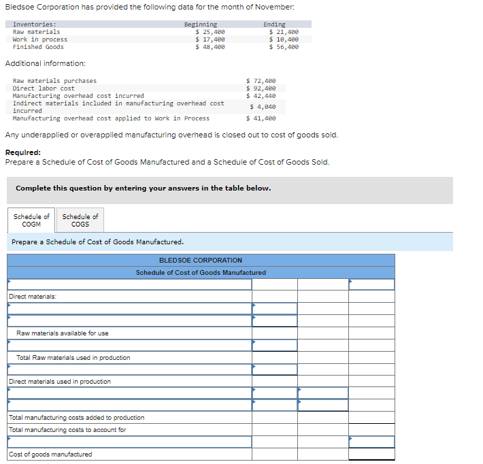Open the dropdown row below Raw materials available for use
This screenshot has height=464, width=483.
129,346
